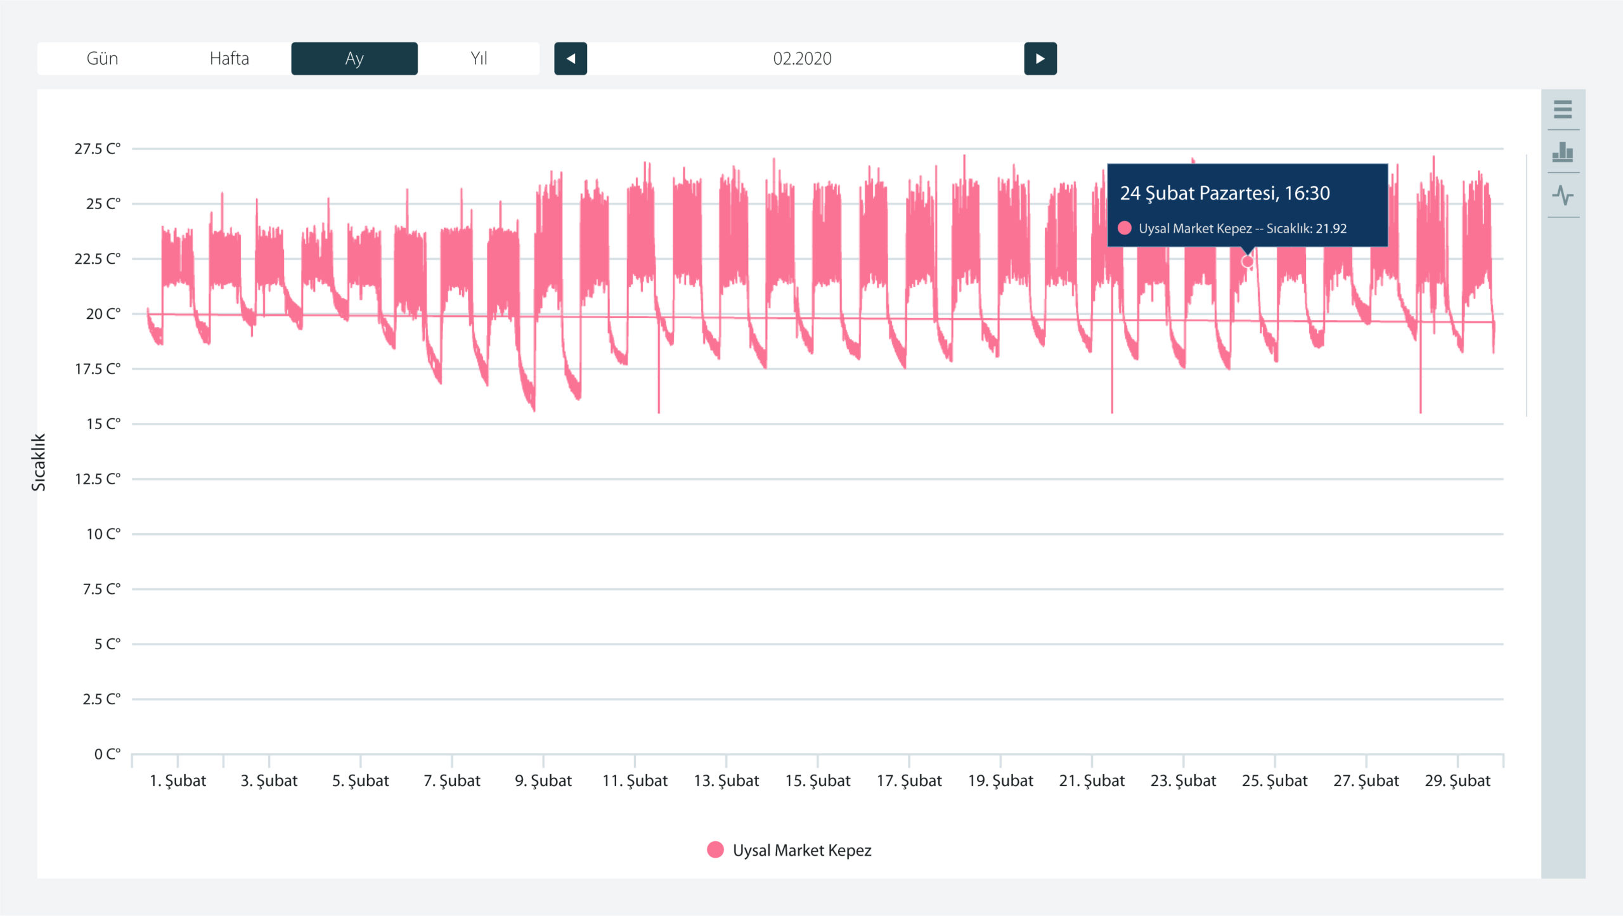Click the 25 C° y-axis label
Screen dimensions: 1623x916
[x=103, y=203]
